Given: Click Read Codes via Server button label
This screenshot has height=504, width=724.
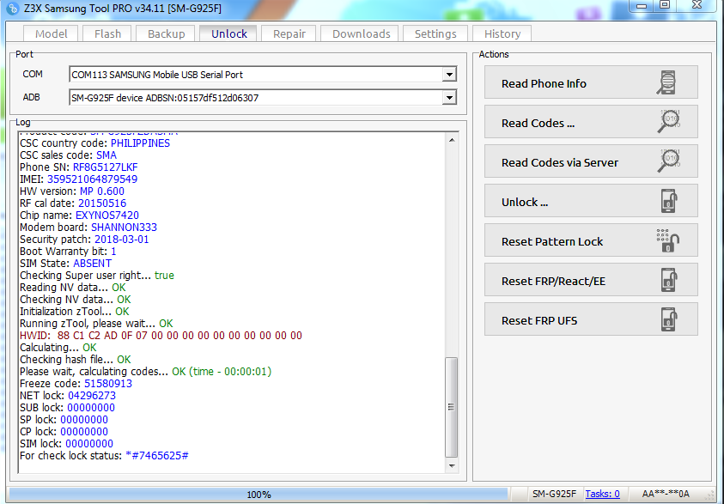Looking at the screenshot, I should pos(560,162).
